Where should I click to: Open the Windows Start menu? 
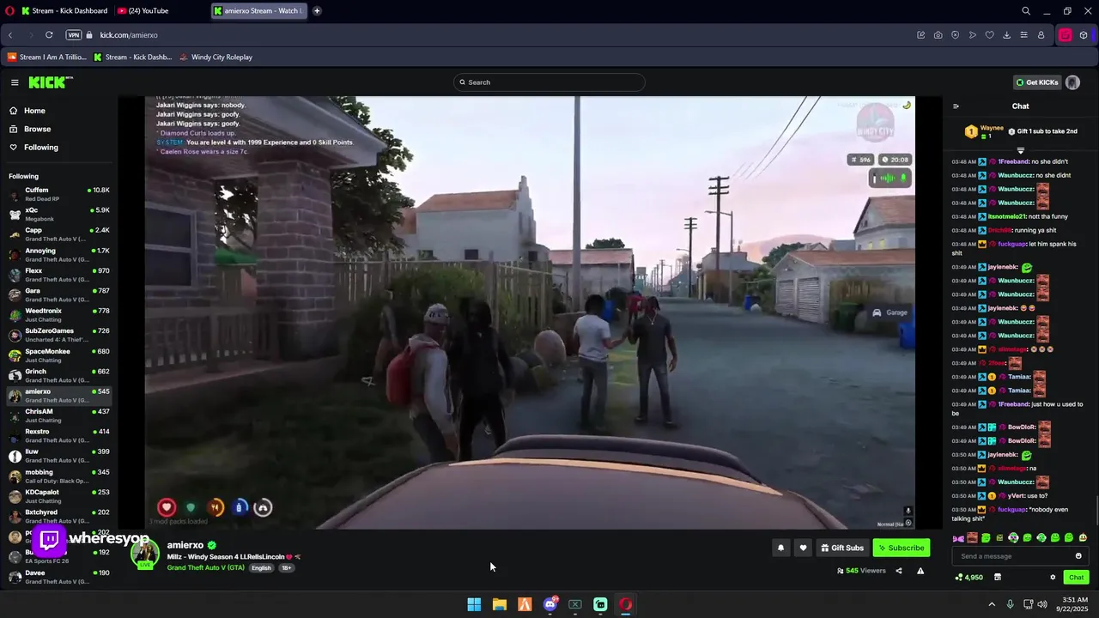pyautogui.click(x=474, y=604)
